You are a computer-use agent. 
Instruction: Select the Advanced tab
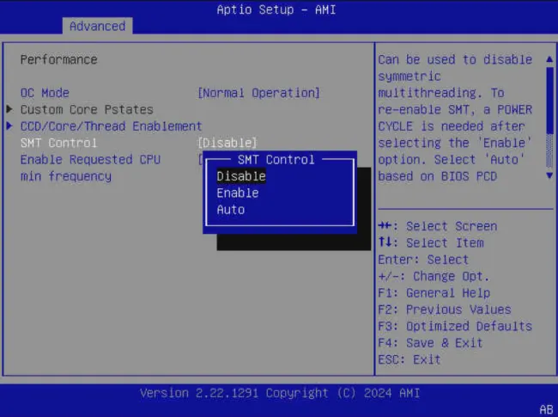(x=97, y=26)
